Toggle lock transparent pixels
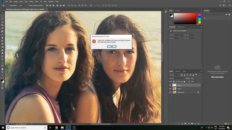 pyautogui.click(x=174, y=82)
